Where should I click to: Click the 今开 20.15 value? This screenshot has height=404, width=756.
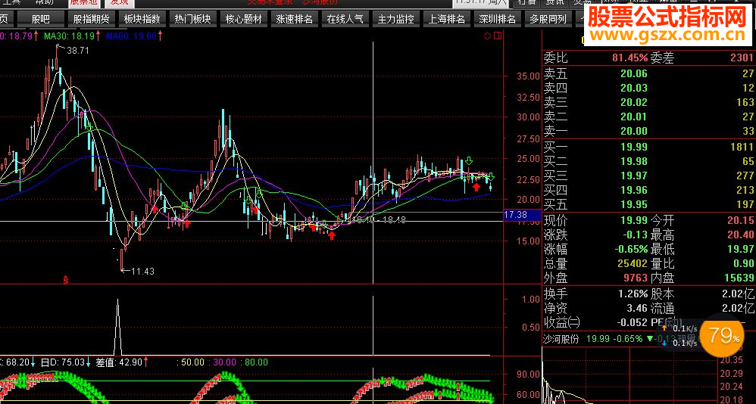[741, 221]
